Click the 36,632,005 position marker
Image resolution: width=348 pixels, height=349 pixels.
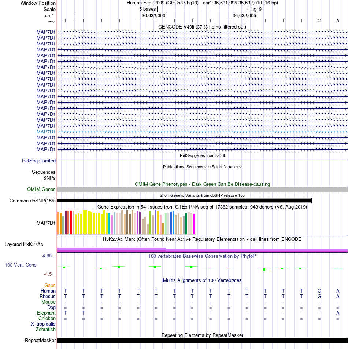pyautogui.click(x=244, y=15)
